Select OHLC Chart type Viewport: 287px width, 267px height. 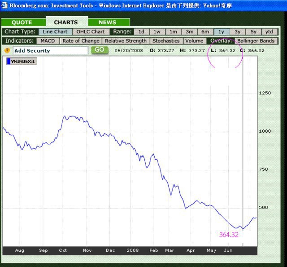pyautogui.click(x=91, y=32)
